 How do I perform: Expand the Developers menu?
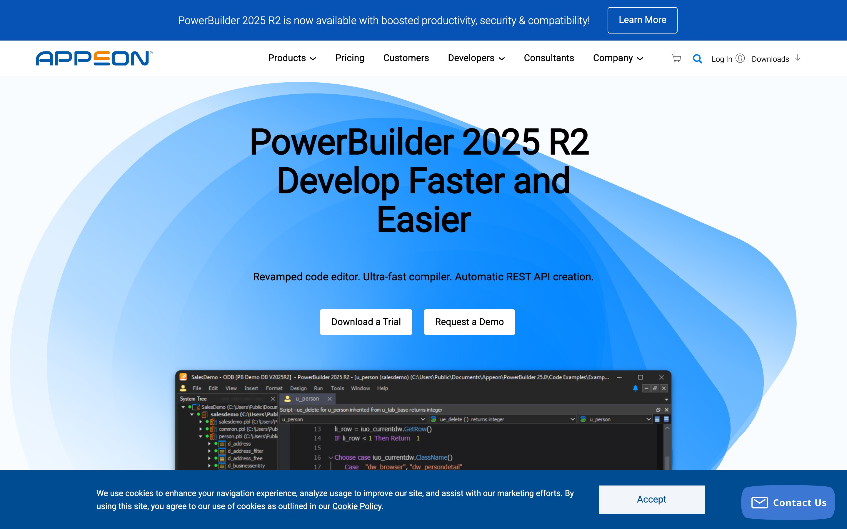[x=476, y=58]
